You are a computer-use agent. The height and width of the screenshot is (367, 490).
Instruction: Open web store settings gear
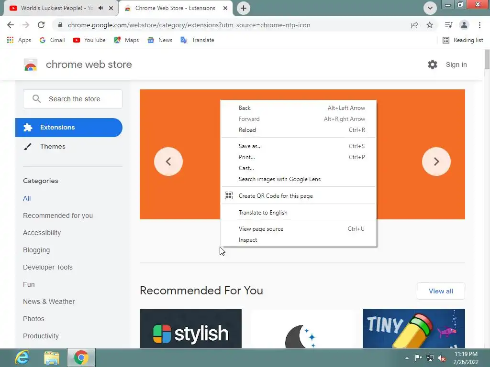[433, 65]
